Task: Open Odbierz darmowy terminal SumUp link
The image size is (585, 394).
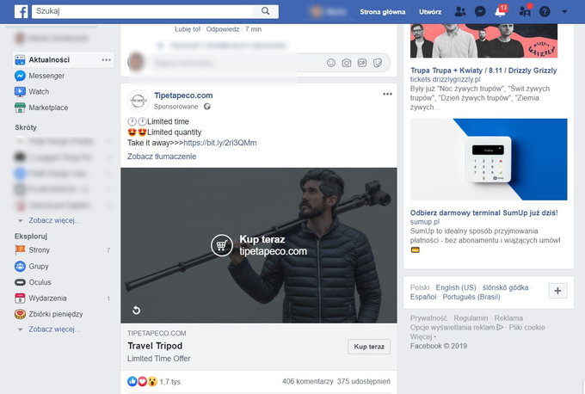Action: [483, 212]
